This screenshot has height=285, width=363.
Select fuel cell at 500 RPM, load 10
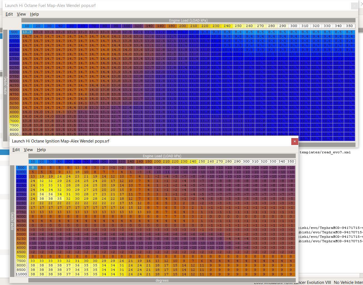click(x=27, y=32)
